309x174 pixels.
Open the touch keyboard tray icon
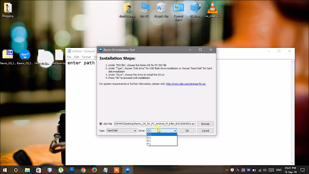coord(271,170)
